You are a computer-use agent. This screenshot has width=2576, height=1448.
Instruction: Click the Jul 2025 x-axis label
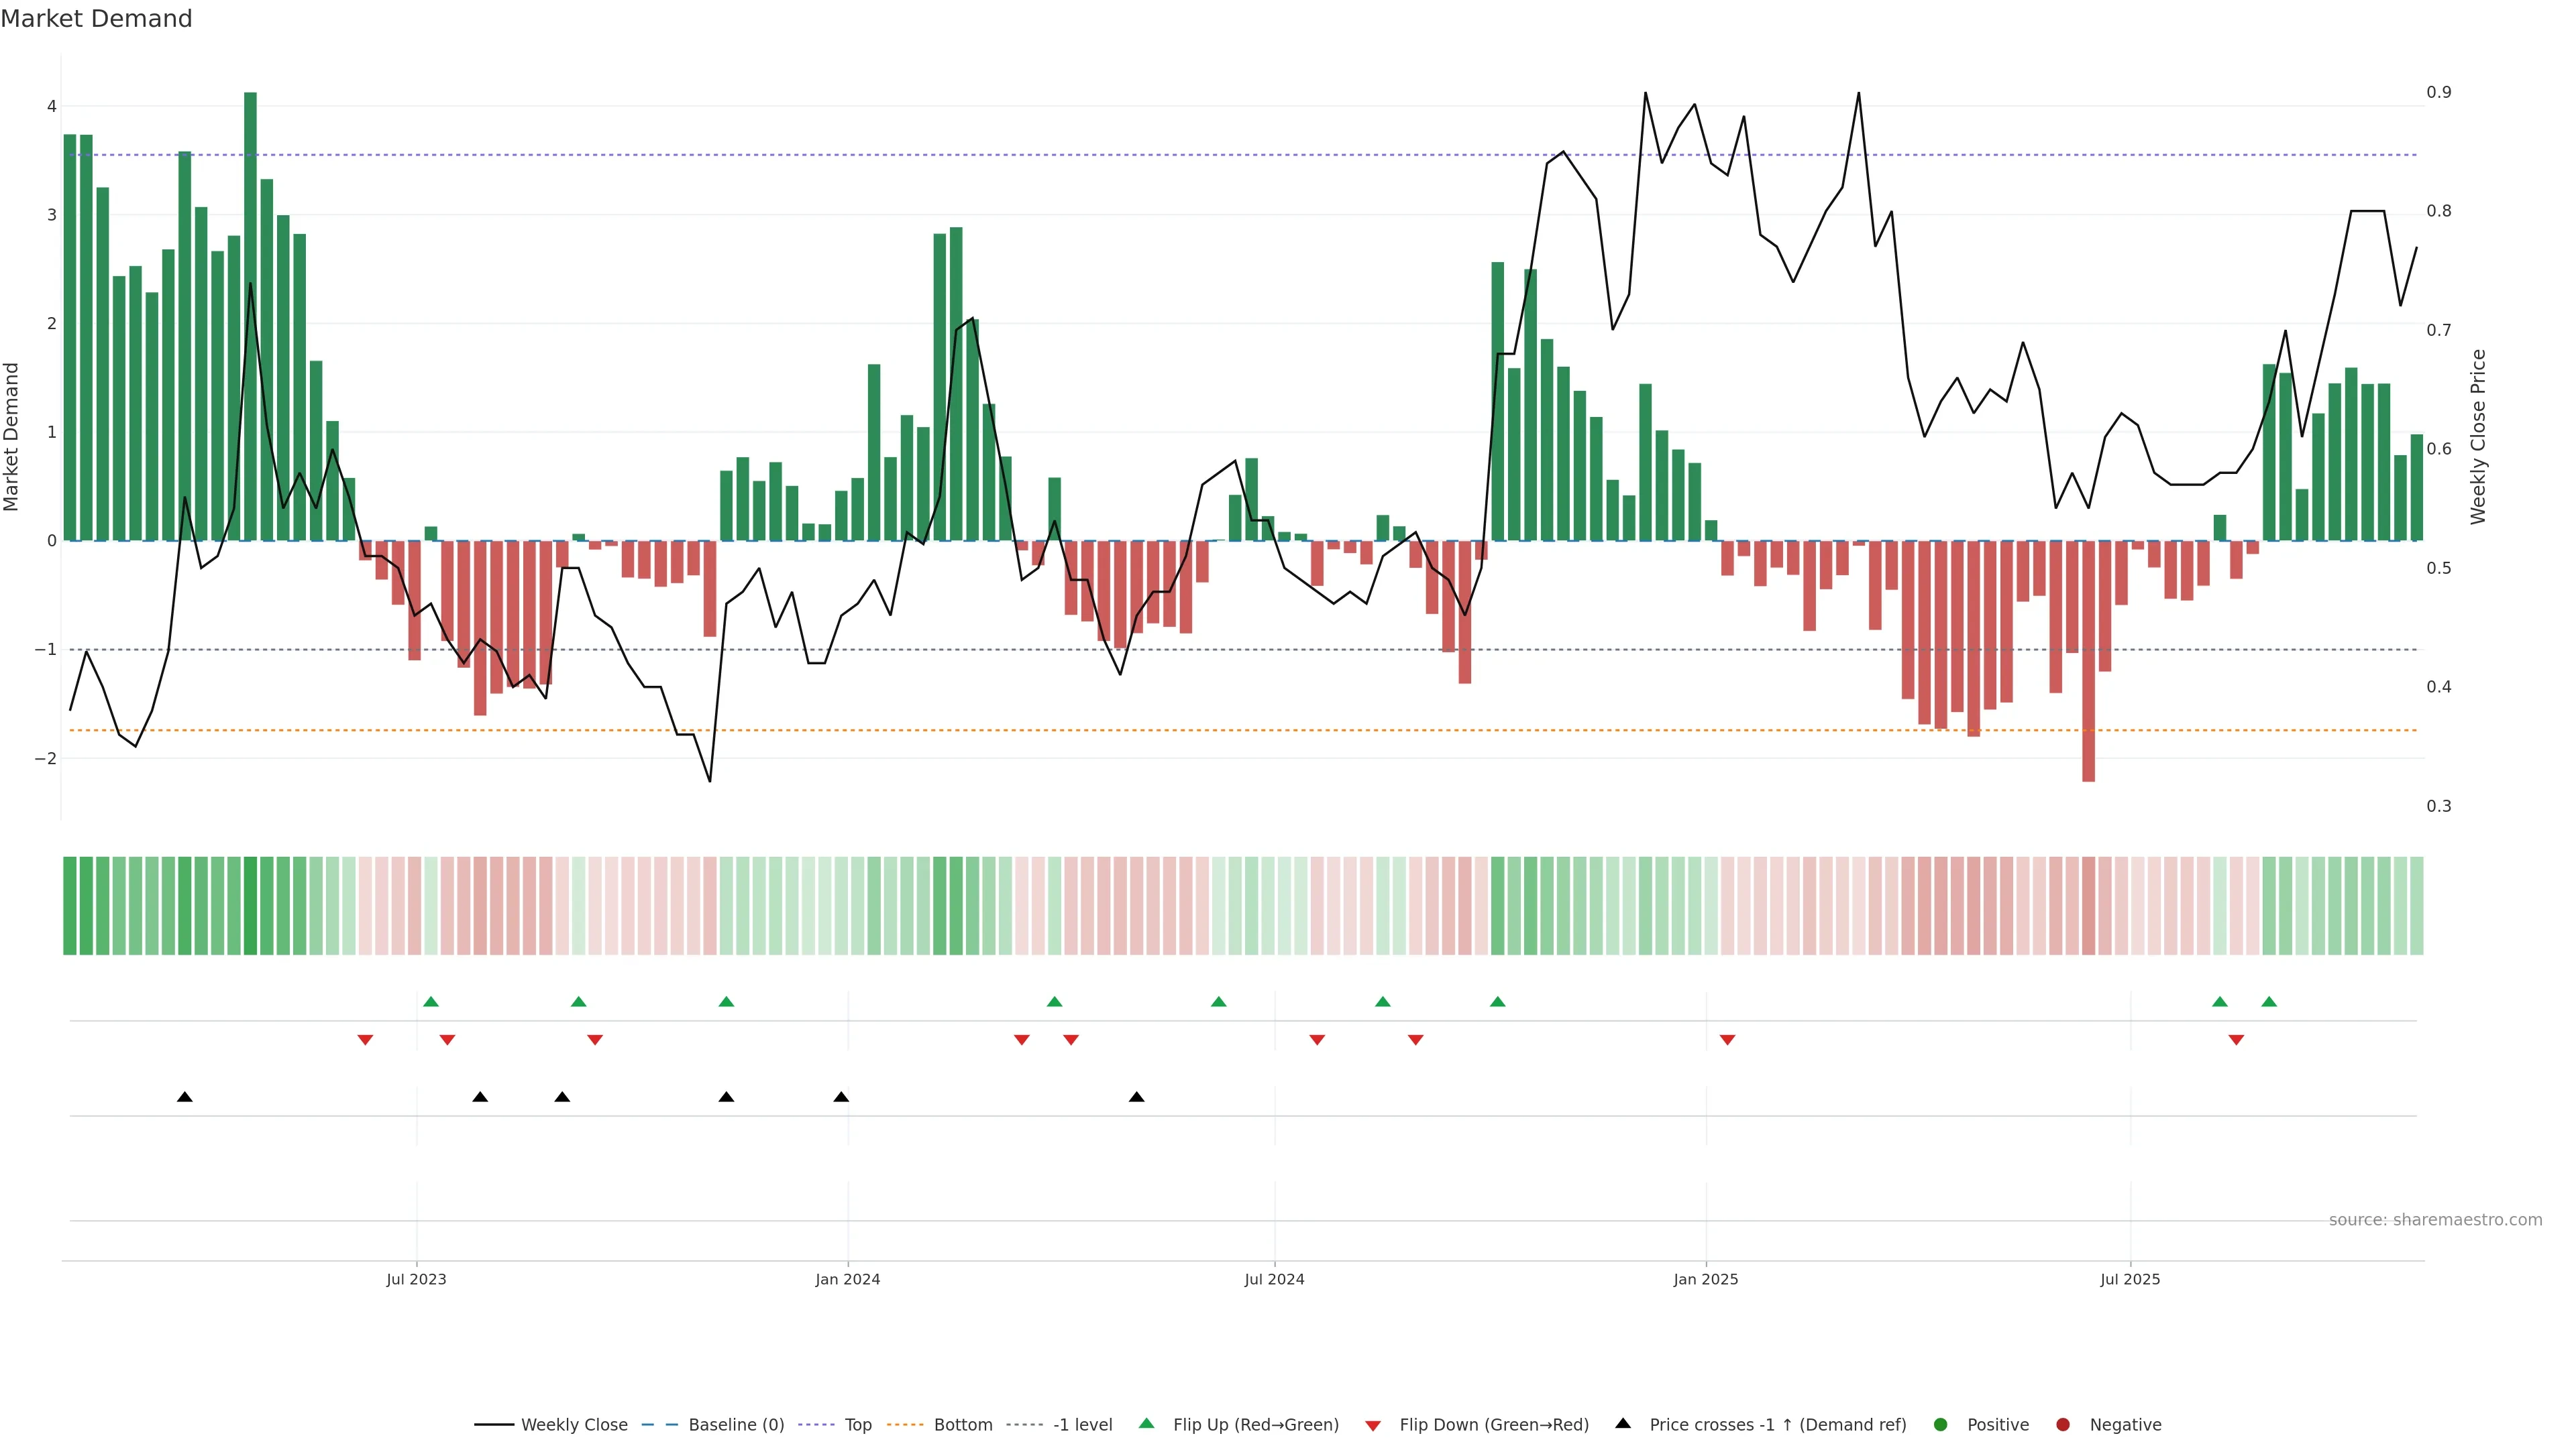2130,1279
